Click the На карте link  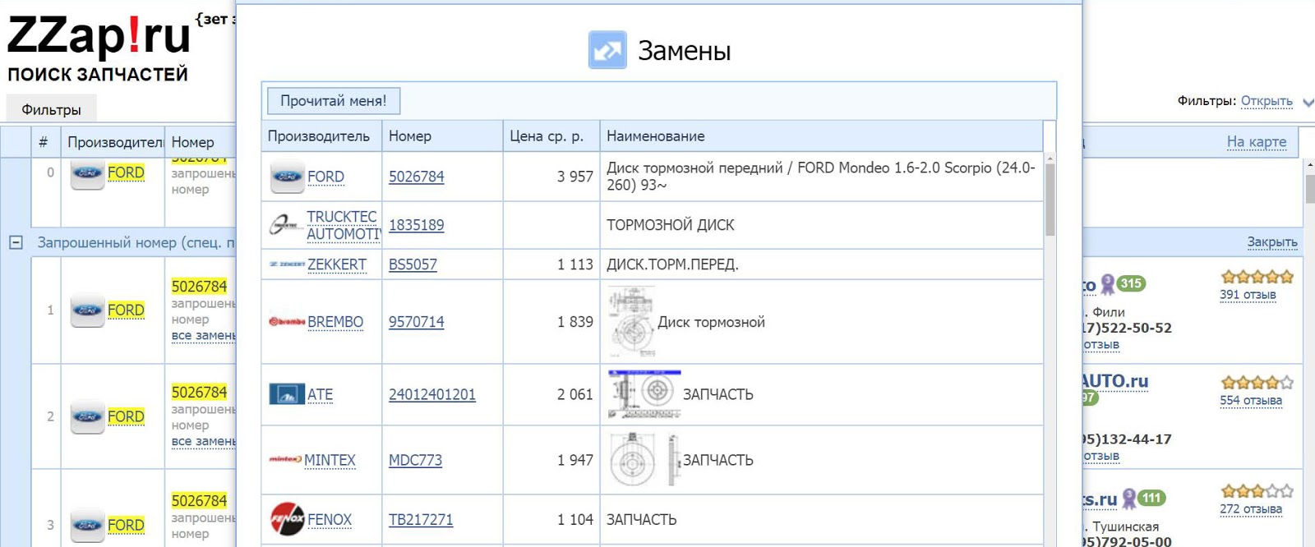coord(1257,141)
